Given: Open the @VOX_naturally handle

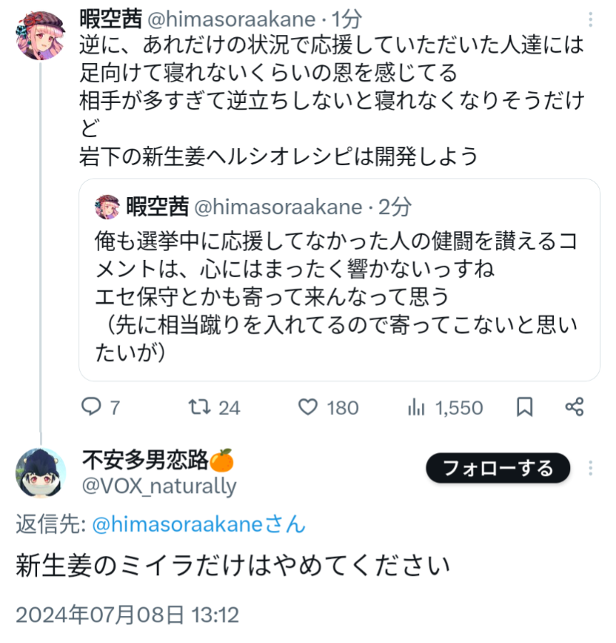Looking at the screenshot, I should point(159,487).
